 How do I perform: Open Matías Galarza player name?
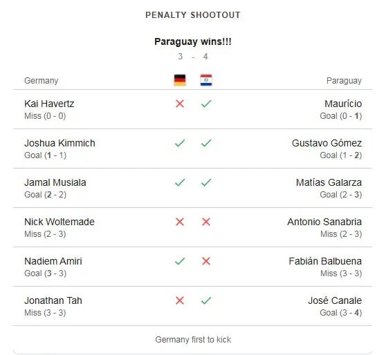coord(329,182)
